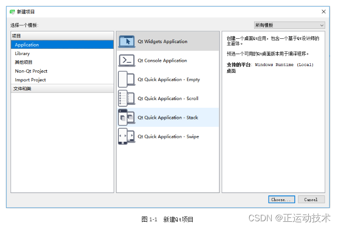Click the 选择一个模板 label
Viewport: 338px width, 227px height.
pyautogui.click(x=24, y=25)
